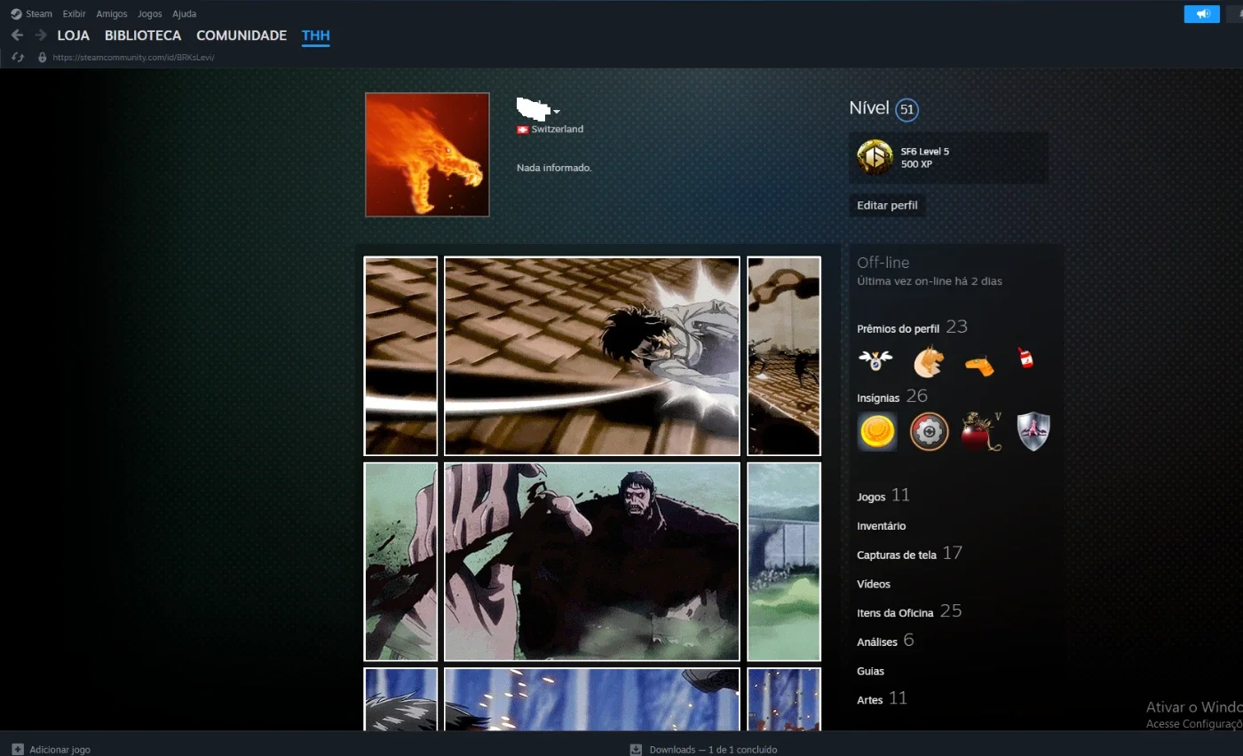The height and width of the screenshot is (756, 1243).
Task: Click the 500 XP text
Action: 915,165
